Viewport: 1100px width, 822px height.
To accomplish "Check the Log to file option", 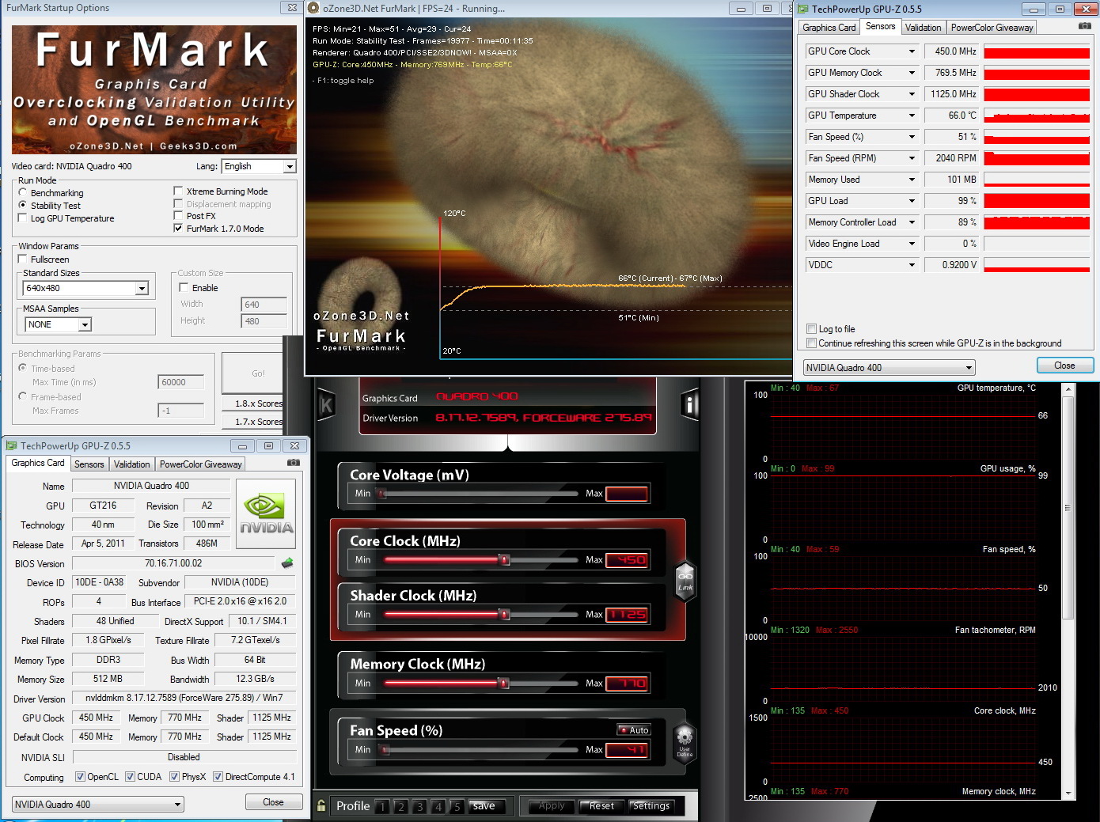I will click(x=811, y=329).
